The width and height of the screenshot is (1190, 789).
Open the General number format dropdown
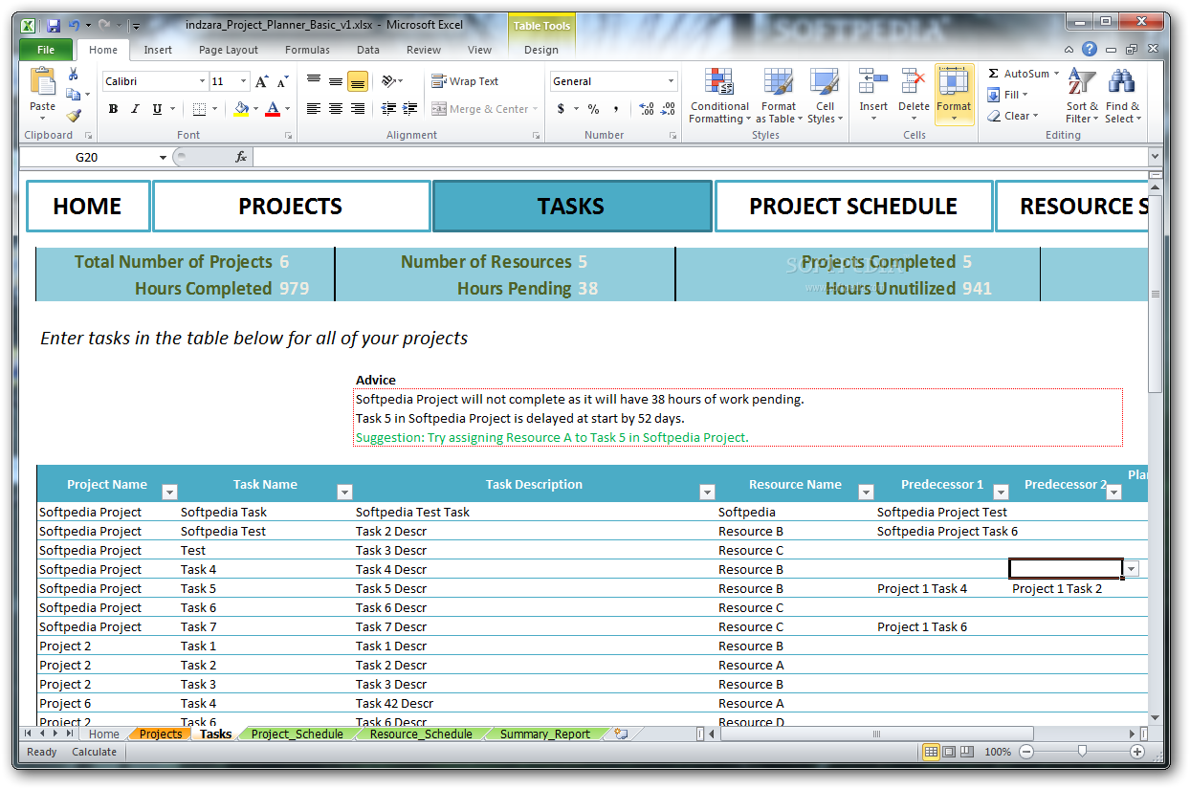coord(671,81)
